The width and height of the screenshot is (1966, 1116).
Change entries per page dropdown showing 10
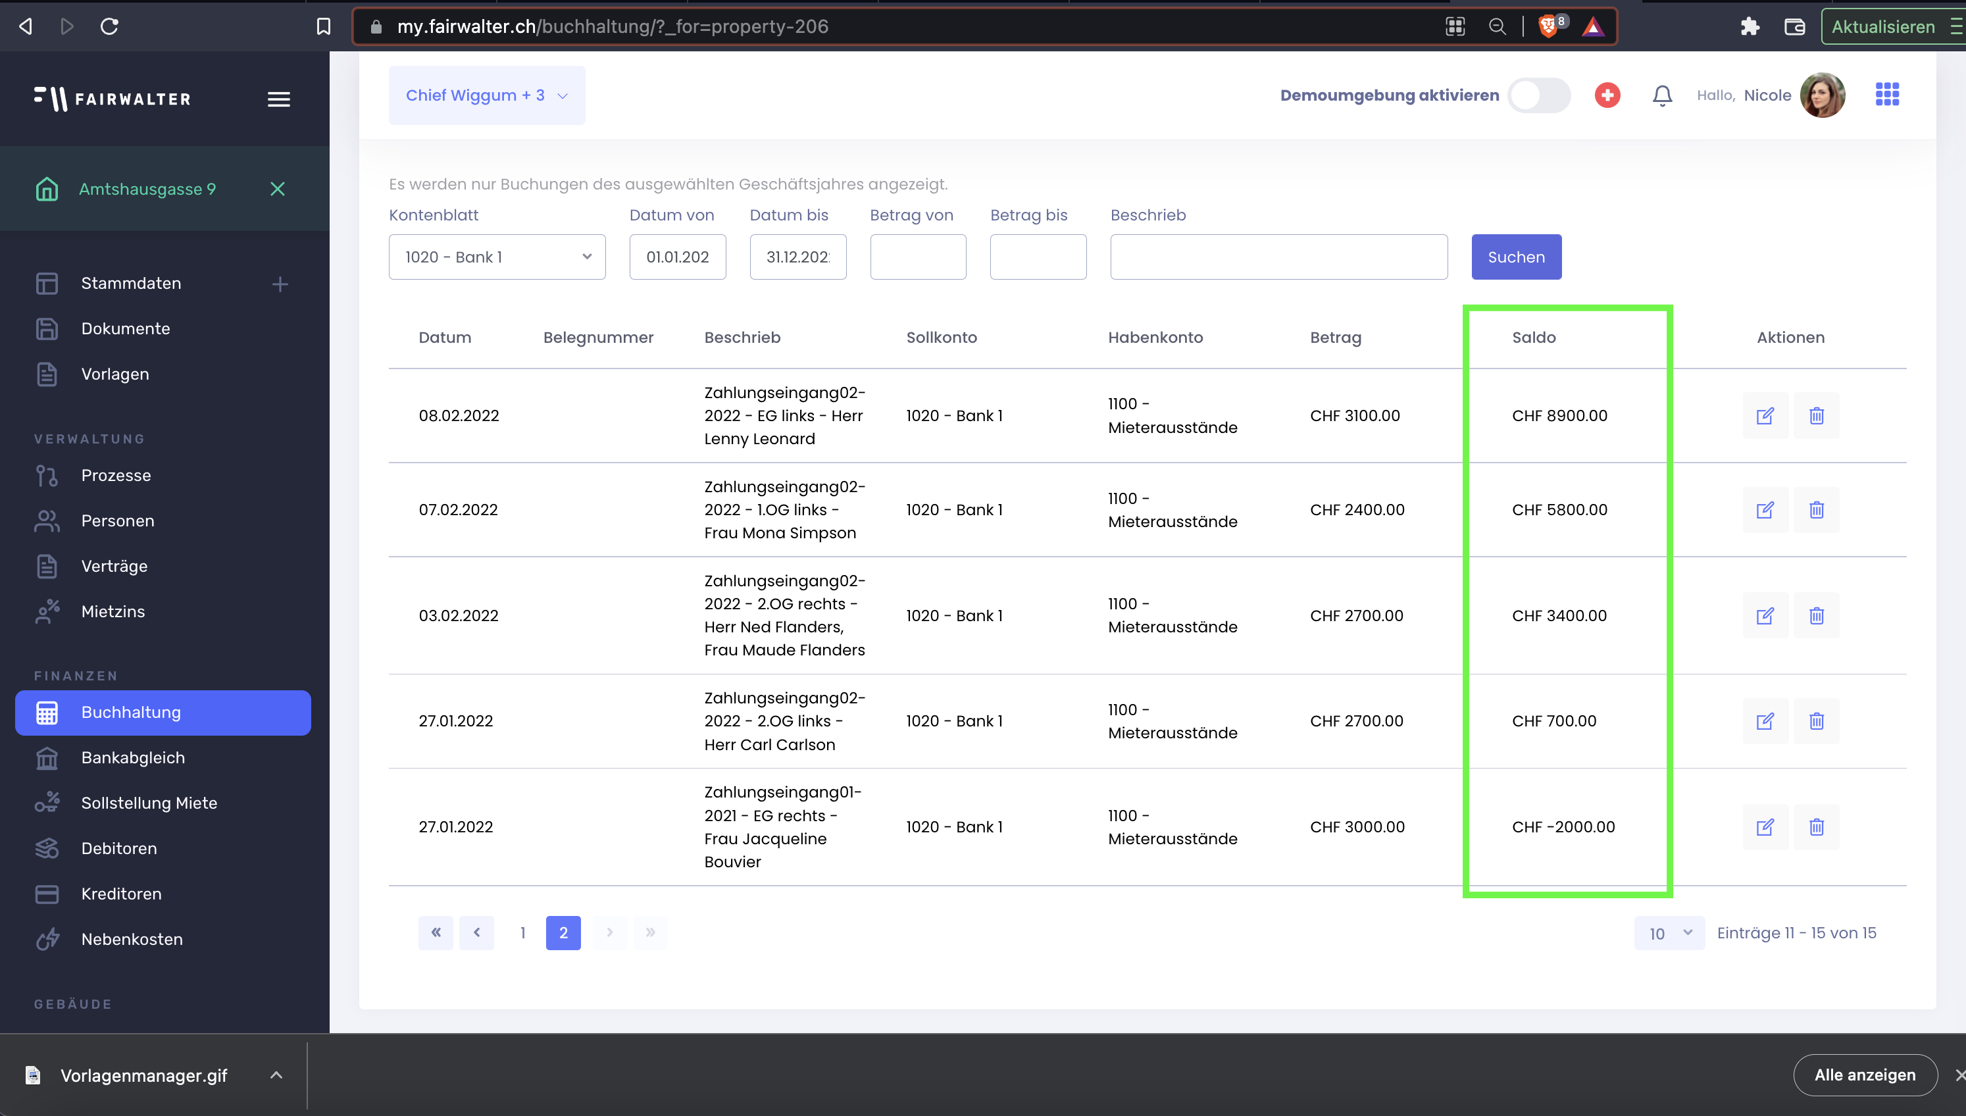point(1669,933)
